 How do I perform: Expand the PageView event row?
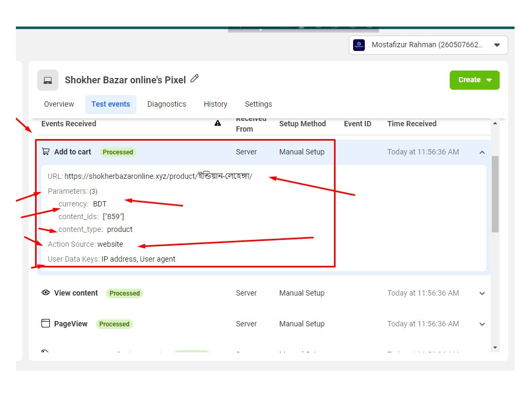482,324
